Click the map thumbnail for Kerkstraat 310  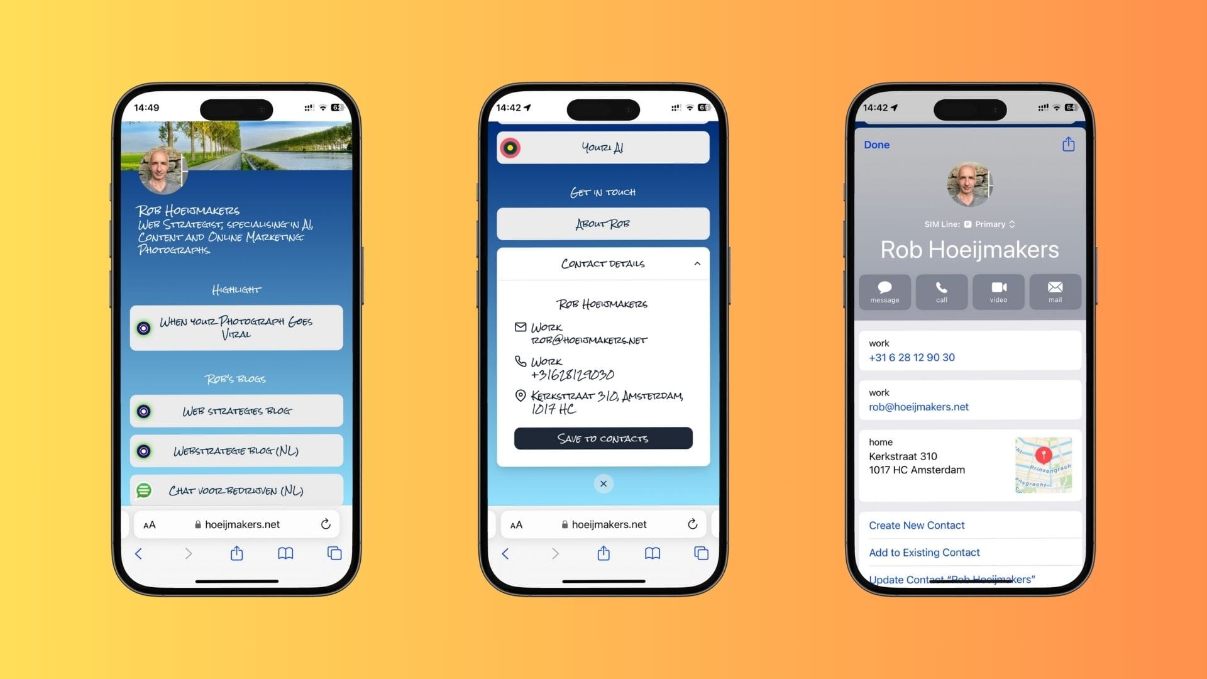[1042, 462]
